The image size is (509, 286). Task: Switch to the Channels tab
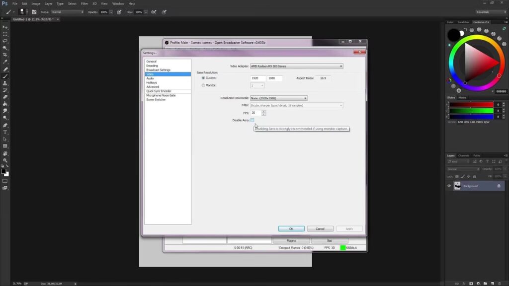463,155
